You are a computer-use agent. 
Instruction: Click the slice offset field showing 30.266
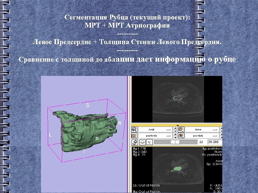pos(215,142)
